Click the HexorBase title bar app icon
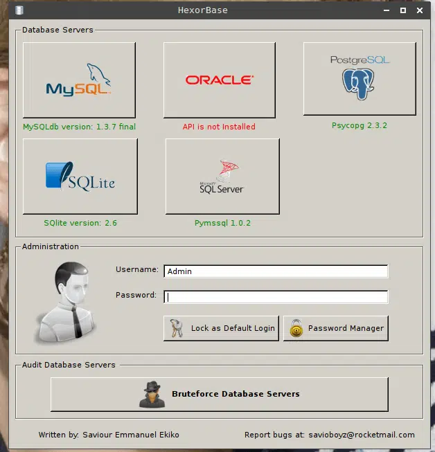Image resolution: width=435 pixels, height=452 pixels. pos(19,10)
